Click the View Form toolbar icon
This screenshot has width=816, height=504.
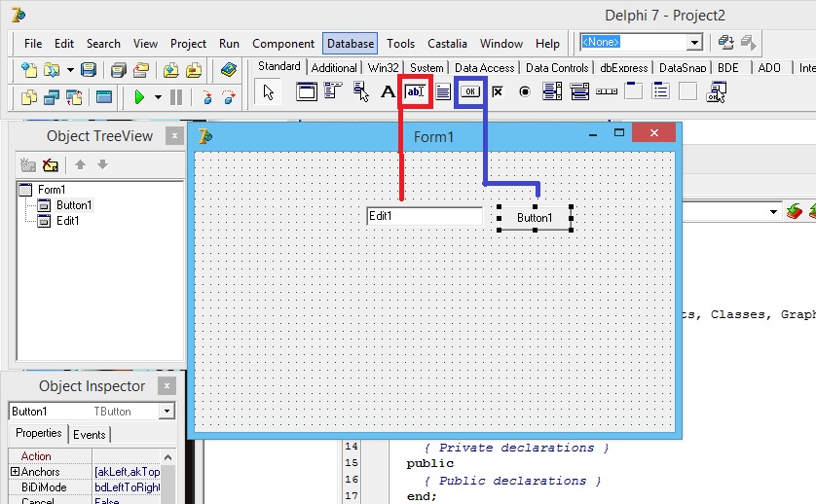(x=51, y=96)
